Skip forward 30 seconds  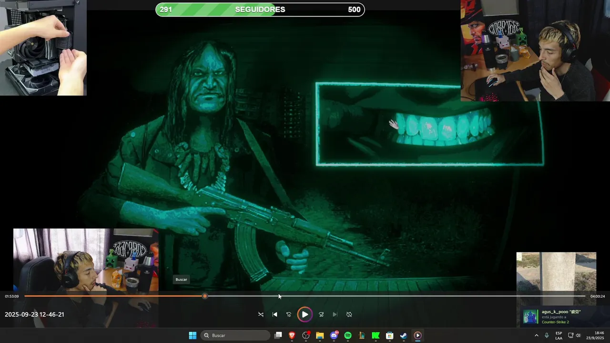pyautogui.click(x=321, y=314)
